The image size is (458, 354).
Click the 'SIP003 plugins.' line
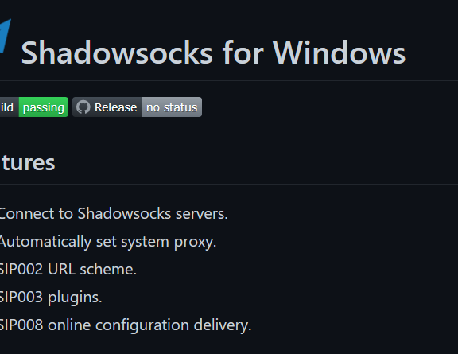51,298
